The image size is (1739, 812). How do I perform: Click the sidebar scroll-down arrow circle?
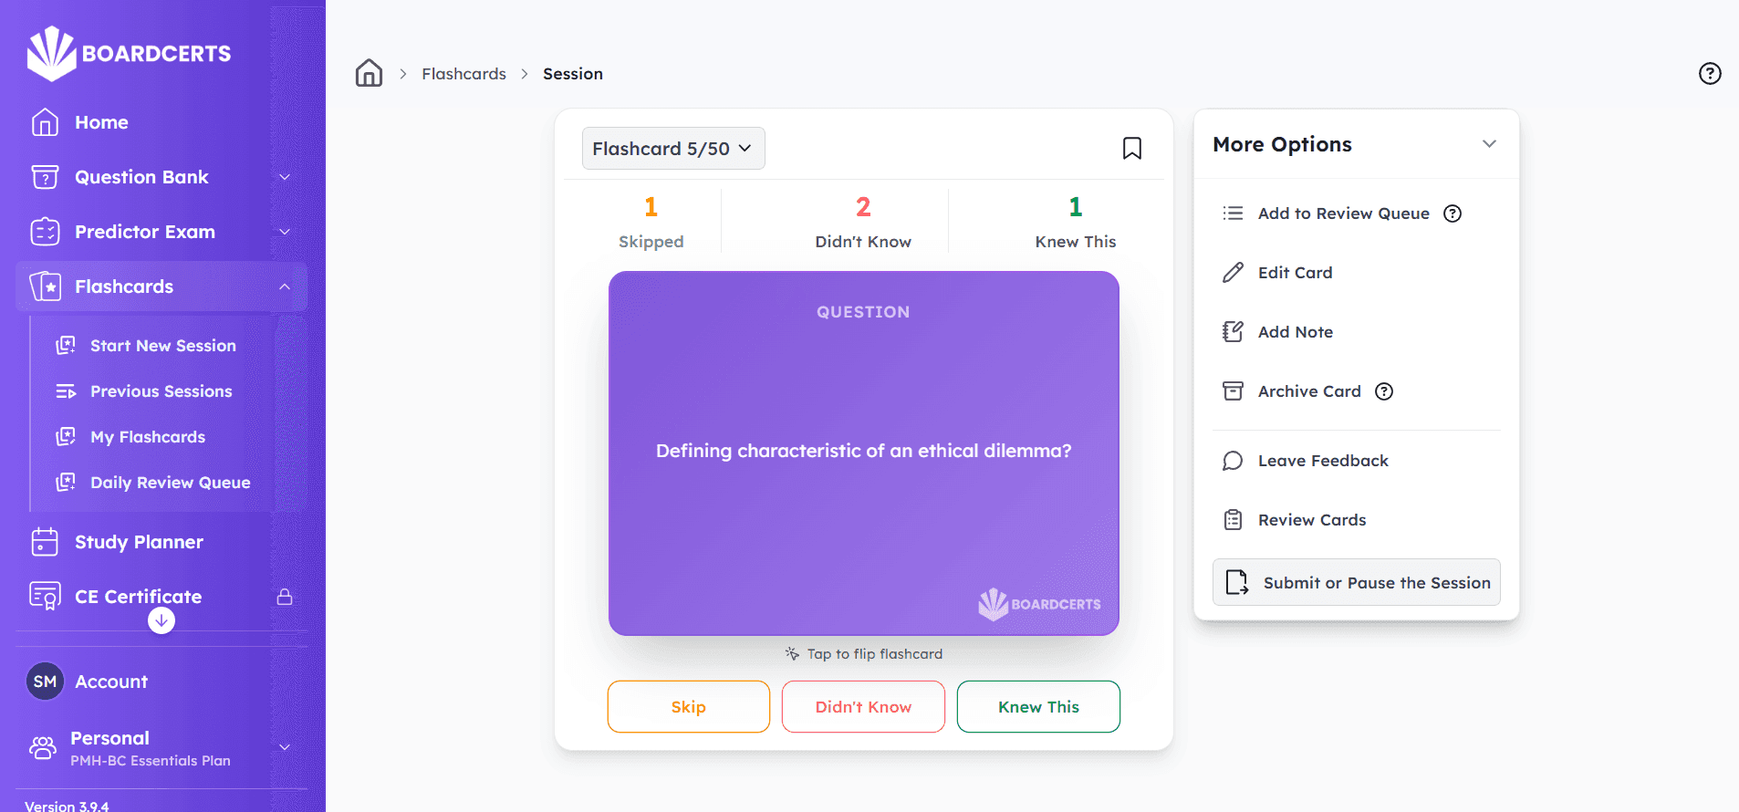161,620
